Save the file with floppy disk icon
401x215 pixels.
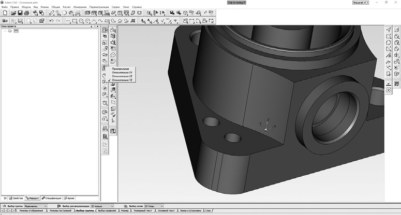pyautogui.click(x=20, y=13)
